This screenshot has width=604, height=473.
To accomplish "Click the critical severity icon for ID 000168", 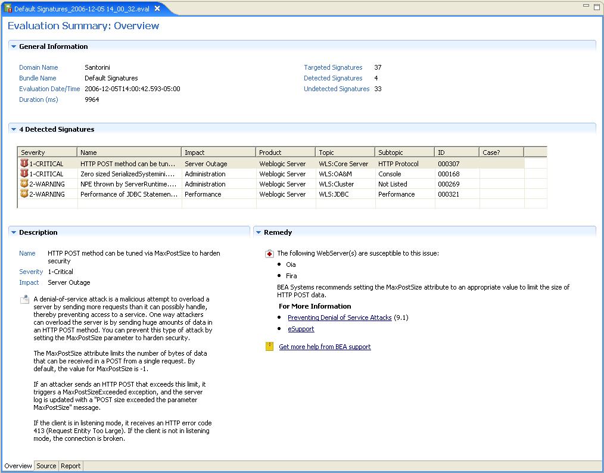I will click(24, 174).
